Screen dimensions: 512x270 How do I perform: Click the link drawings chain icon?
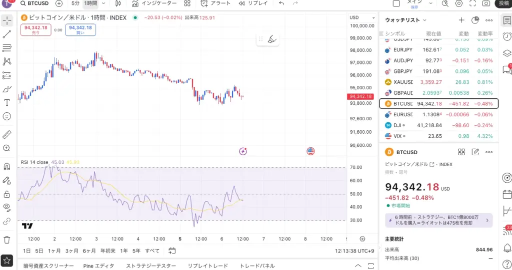[x=7, y=222]
